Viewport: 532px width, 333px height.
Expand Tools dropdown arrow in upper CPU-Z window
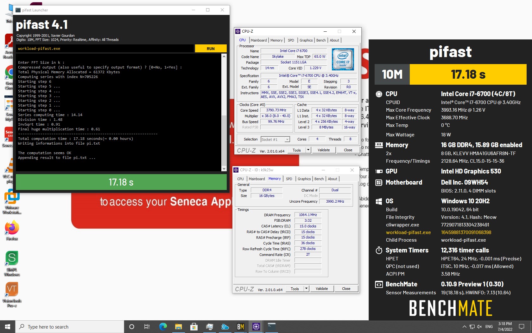coord(308,150)
